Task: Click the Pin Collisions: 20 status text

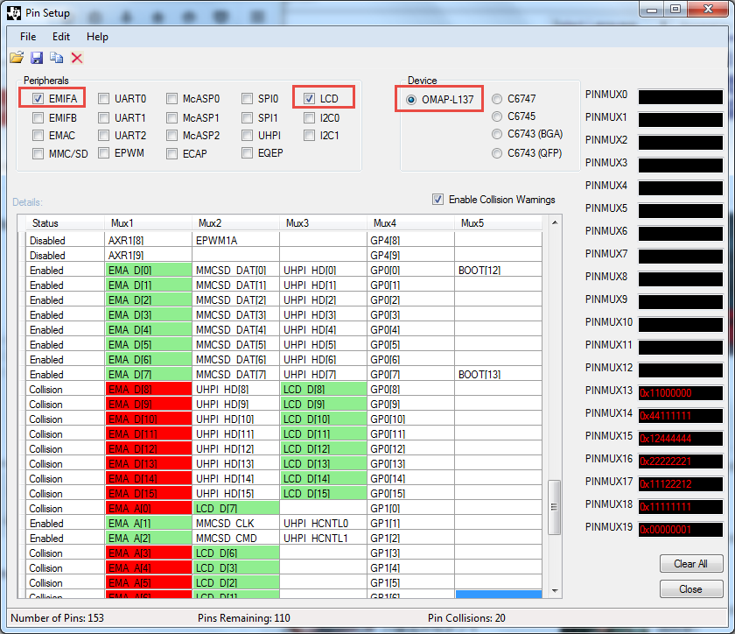Action: (x=466, y=618)
